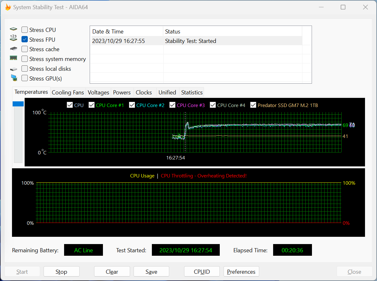Uncheck the Stress FPU checkbox
Image resolution: width=377 pixels, height=281 pixels.
25,39
